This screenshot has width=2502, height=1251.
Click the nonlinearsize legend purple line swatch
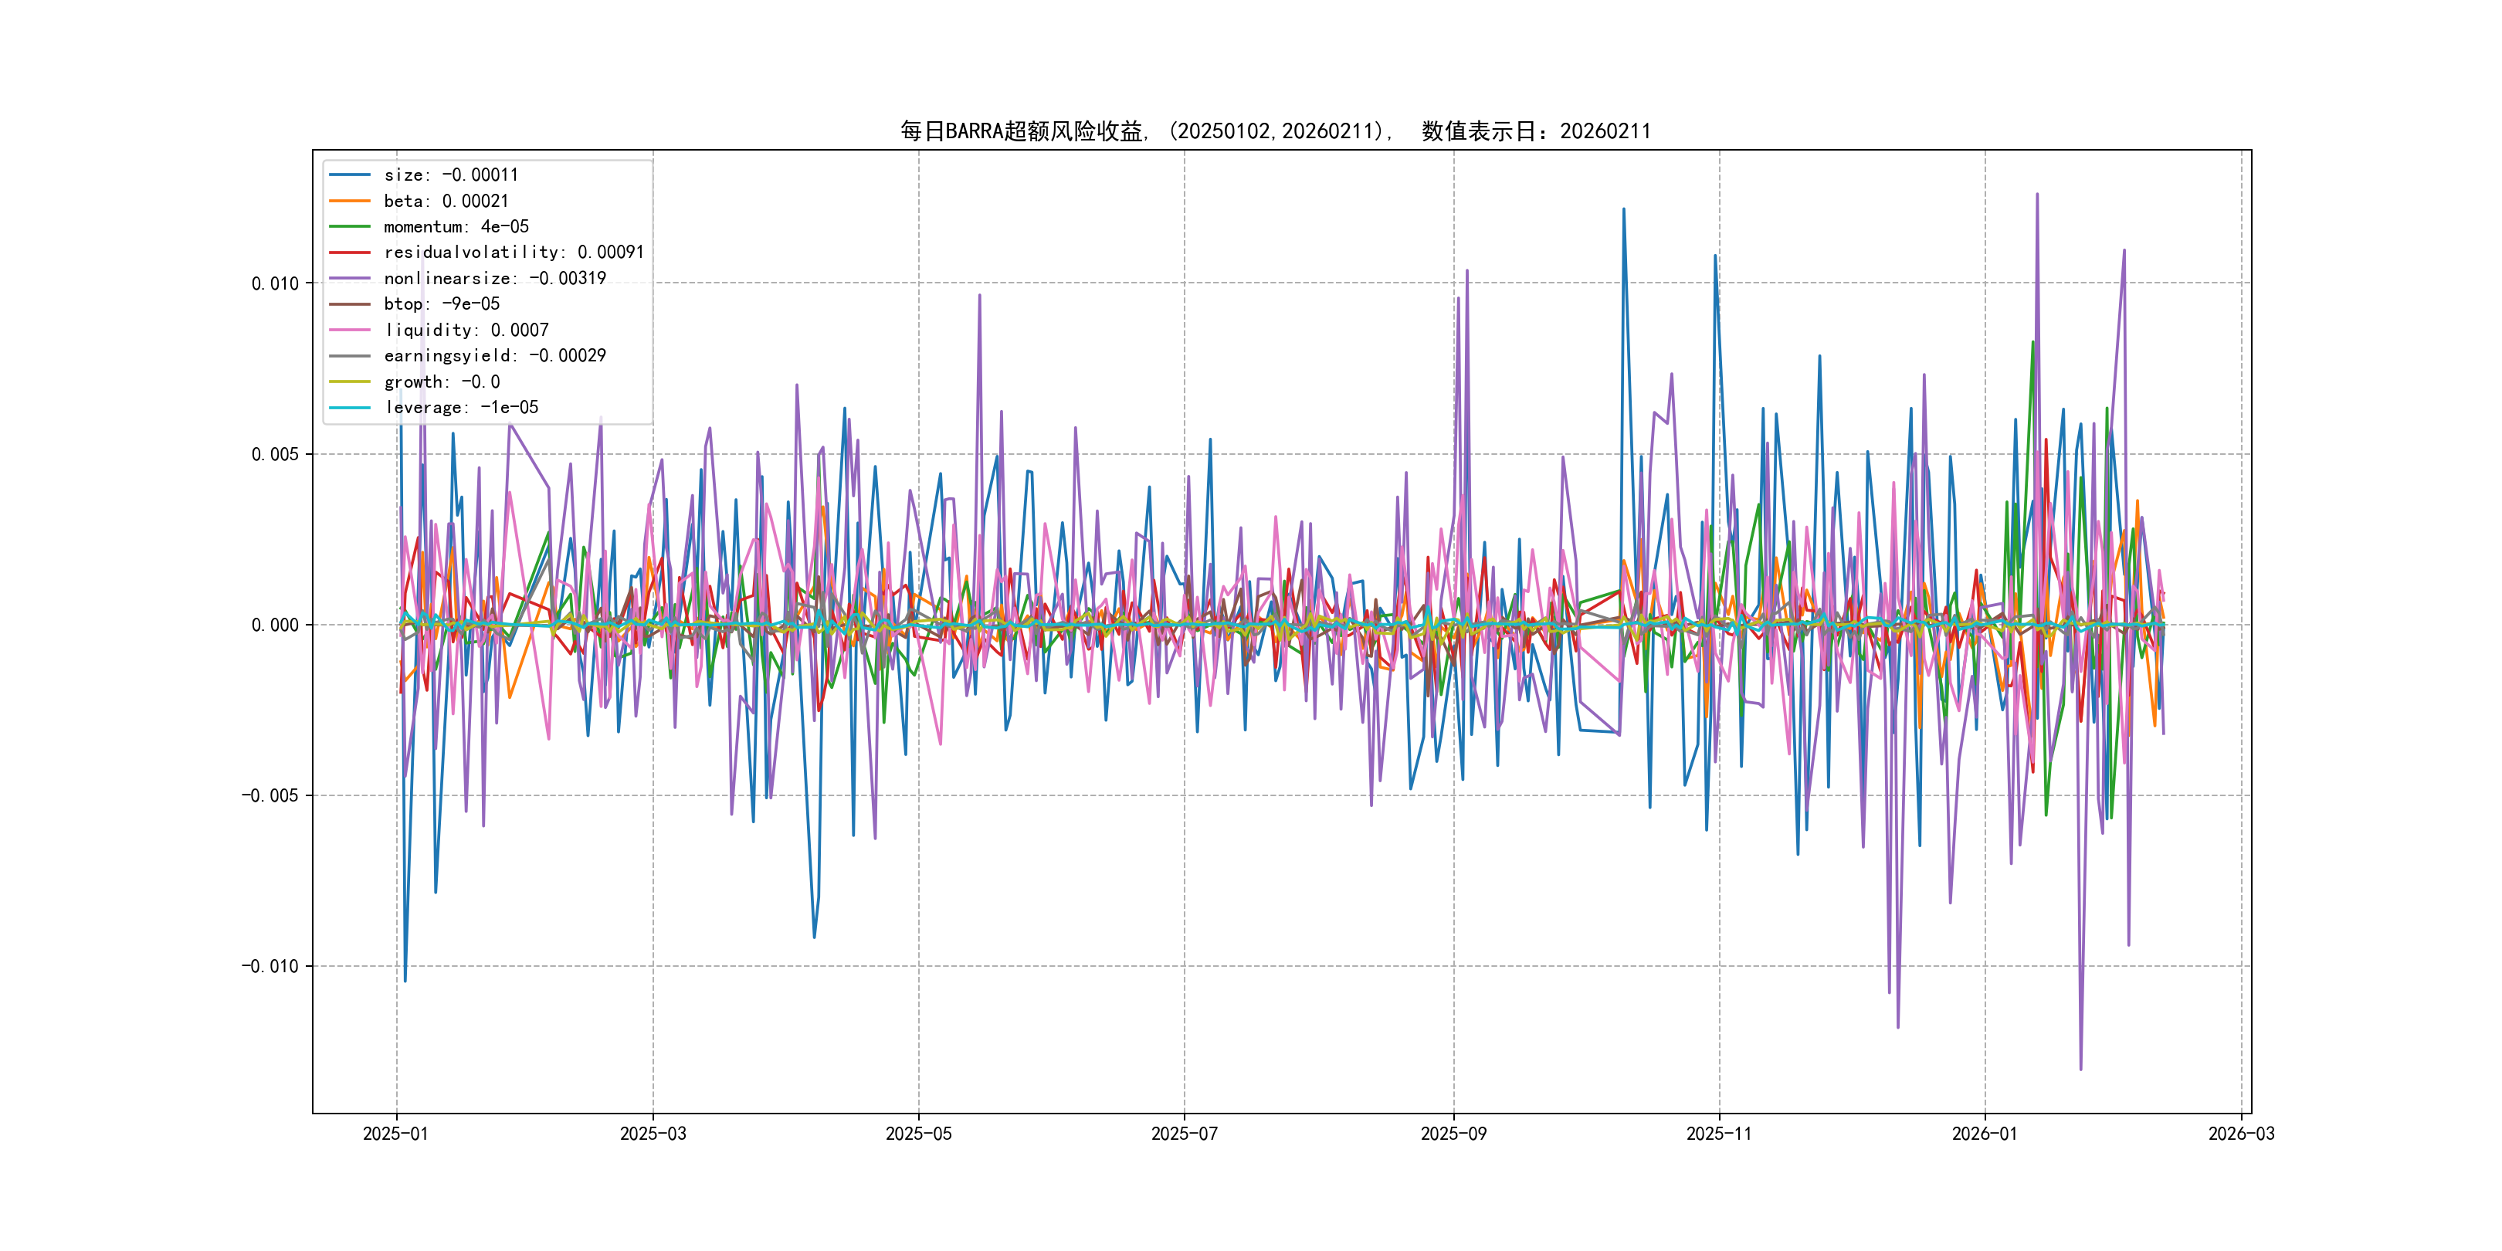tap(350, 279)
